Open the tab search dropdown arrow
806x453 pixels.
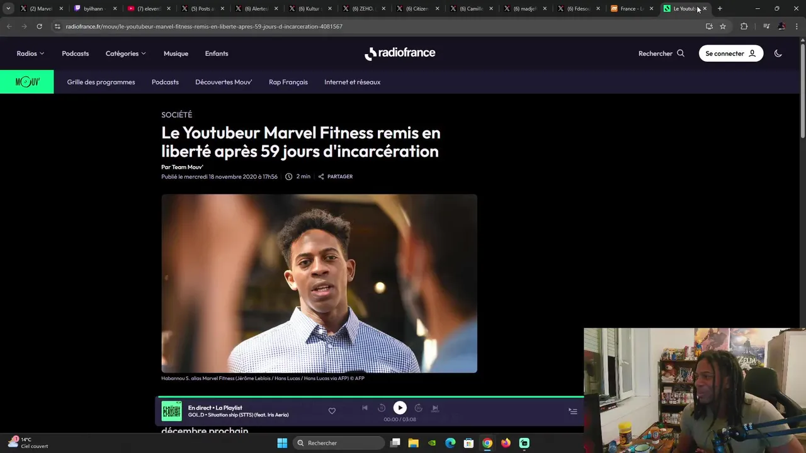pyautogui.click(x=8, y=9)
